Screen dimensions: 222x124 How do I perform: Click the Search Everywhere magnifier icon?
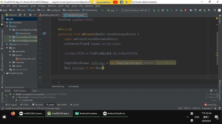(215, 10)
